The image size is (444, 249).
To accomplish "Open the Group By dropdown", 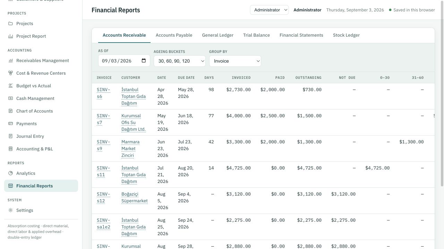I will click(235, 61).
